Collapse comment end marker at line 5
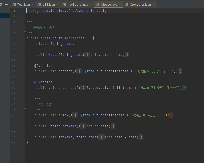The image size is (204, 163). coord(25,33)
